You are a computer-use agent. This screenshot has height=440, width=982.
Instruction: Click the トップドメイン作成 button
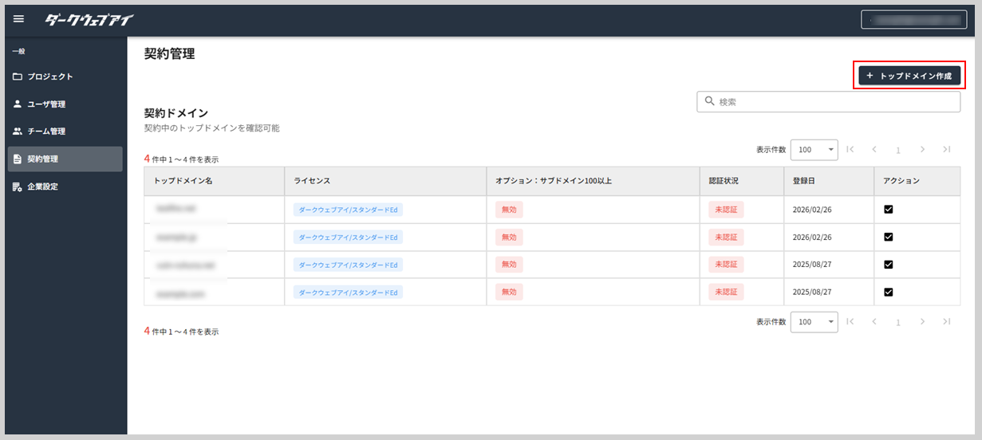tap(909, 76)
